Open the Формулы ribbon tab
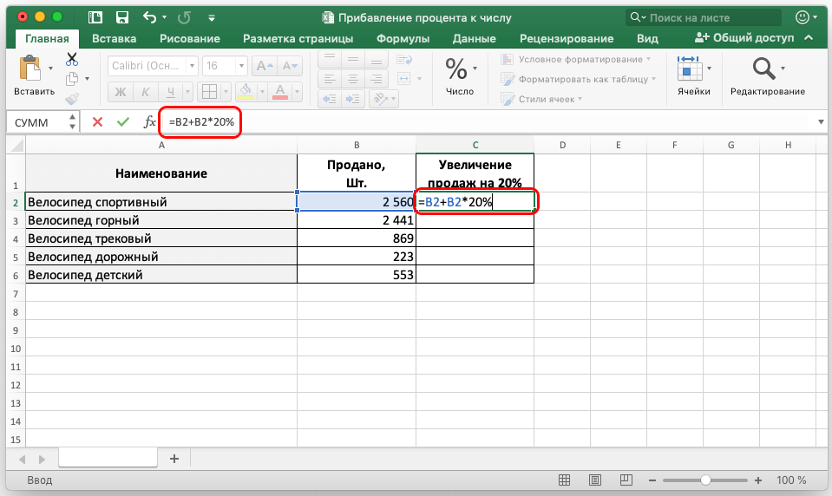Screen dimensions: 832x496 click(402, 38)
